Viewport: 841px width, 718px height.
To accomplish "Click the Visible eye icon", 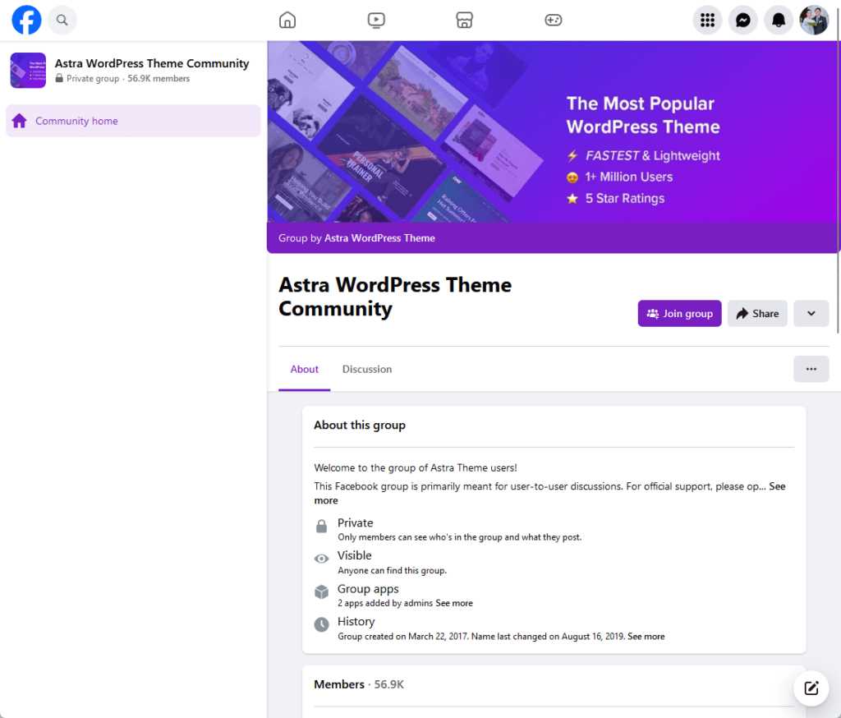I will pyautogui.click(x=321, y=559).
